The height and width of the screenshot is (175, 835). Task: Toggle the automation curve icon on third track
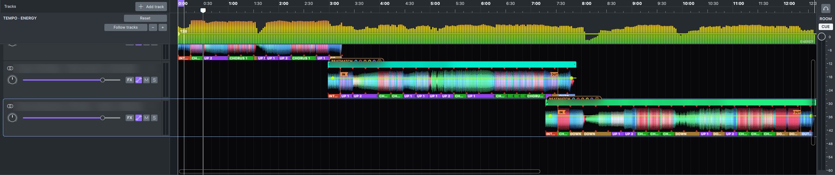[138, 118]
